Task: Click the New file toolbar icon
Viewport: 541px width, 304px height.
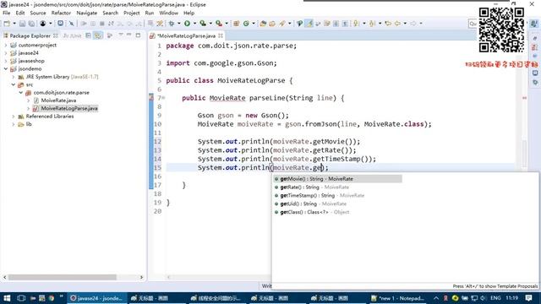Action: (7, 24)
